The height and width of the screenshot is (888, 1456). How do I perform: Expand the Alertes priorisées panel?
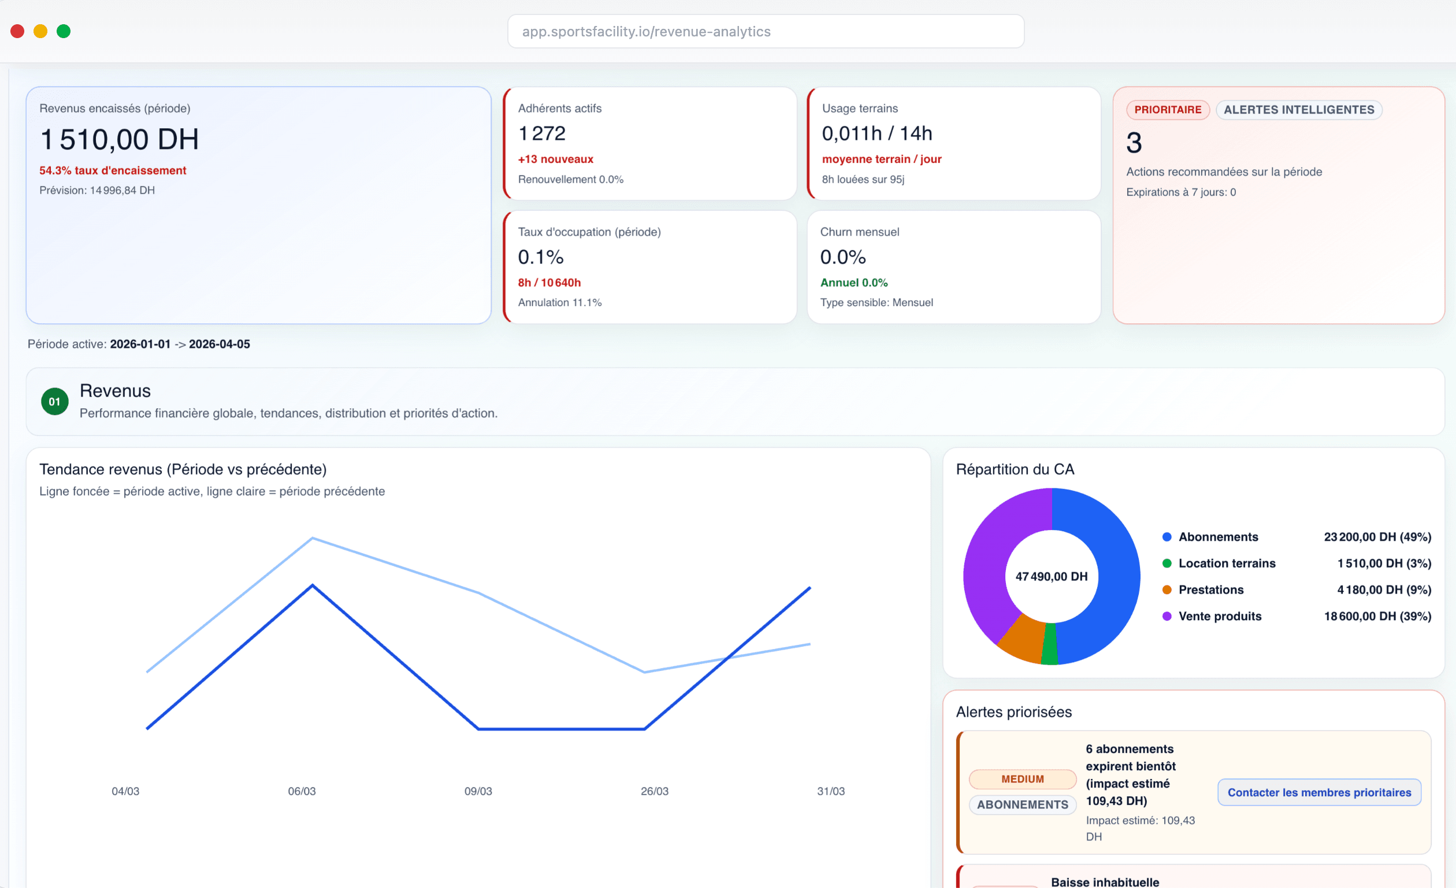(x=1013, y=712)
